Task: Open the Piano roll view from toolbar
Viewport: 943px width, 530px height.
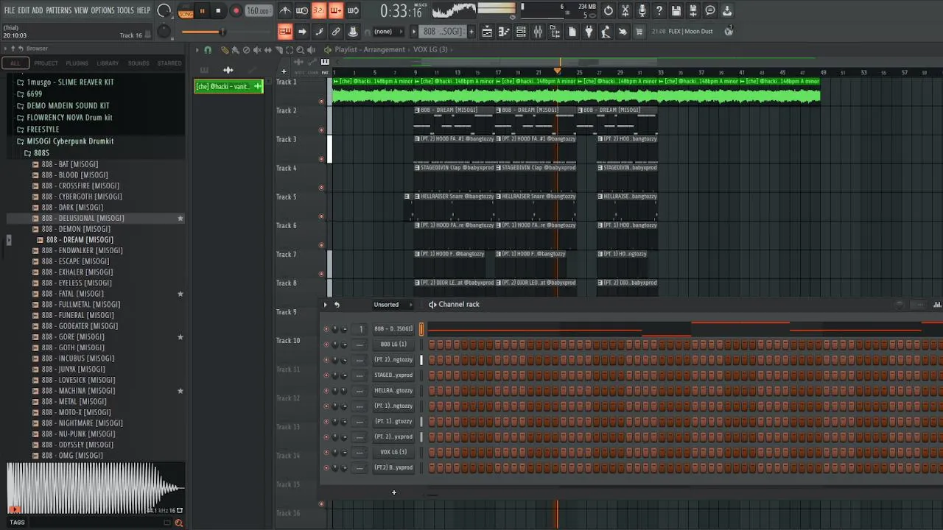Action: 504,32
